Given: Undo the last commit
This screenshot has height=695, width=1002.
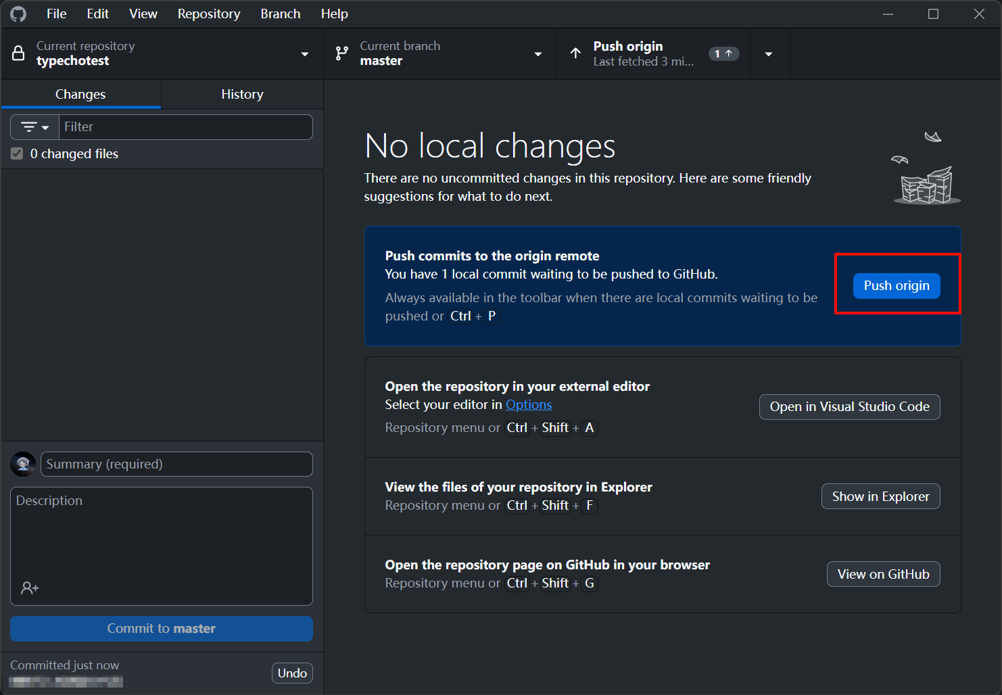Looking at the screenshot, I should tap(292, 673).
